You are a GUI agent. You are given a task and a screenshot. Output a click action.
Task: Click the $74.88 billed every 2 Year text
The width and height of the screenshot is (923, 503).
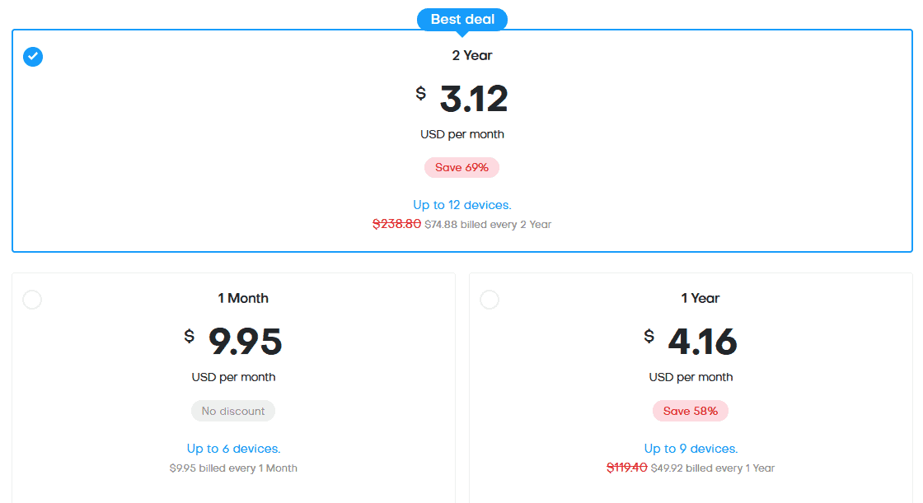coord(488,225)
